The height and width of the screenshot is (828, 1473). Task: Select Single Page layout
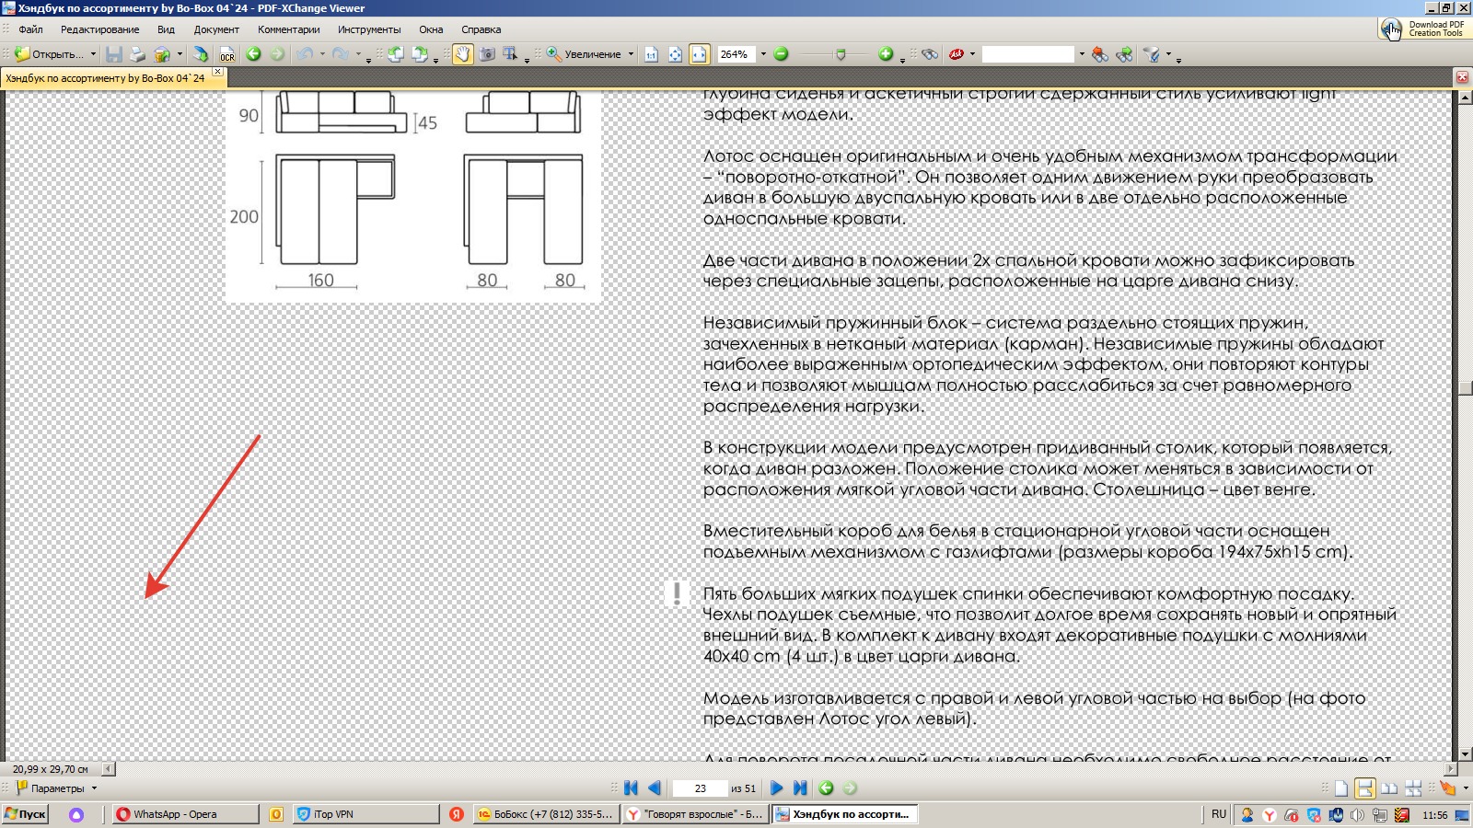[x=1341, y=788]
